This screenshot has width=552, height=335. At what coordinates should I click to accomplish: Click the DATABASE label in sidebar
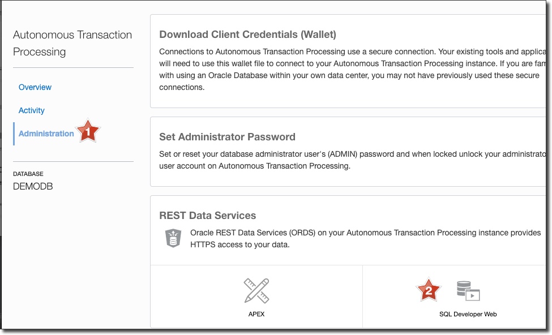[x=28, y=174]
